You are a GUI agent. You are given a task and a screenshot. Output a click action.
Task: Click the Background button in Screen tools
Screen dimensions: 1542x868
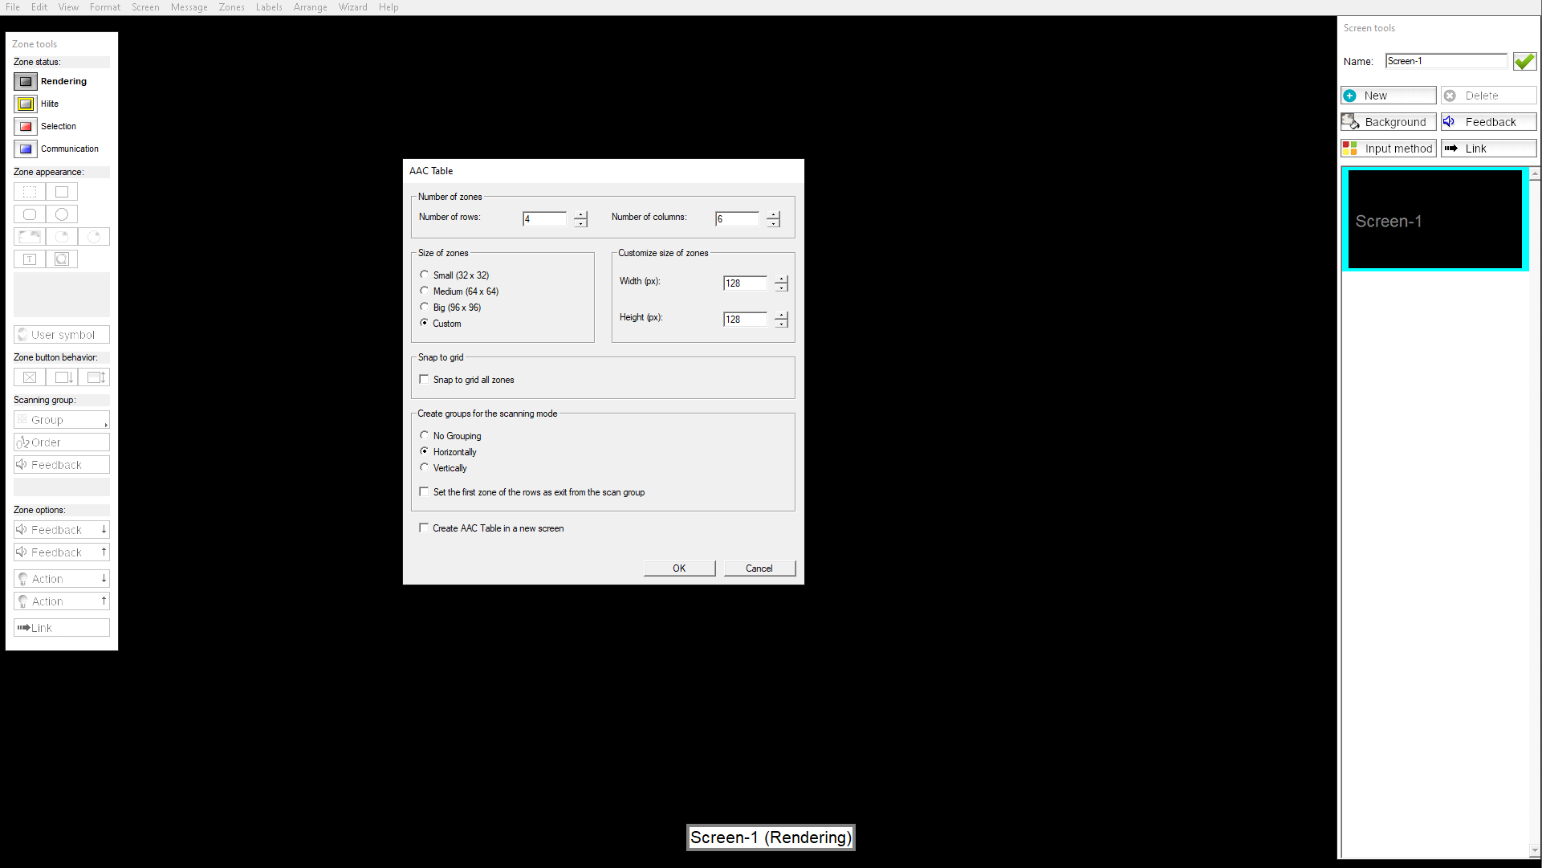point(1388,122)
